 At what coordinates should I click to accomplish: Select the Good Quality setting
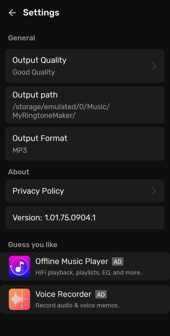(33, 72)
